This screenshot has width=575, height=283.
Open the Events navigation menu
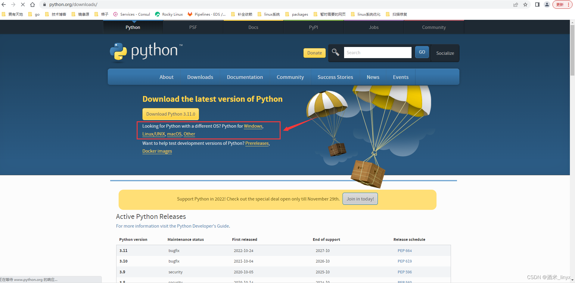401,77
